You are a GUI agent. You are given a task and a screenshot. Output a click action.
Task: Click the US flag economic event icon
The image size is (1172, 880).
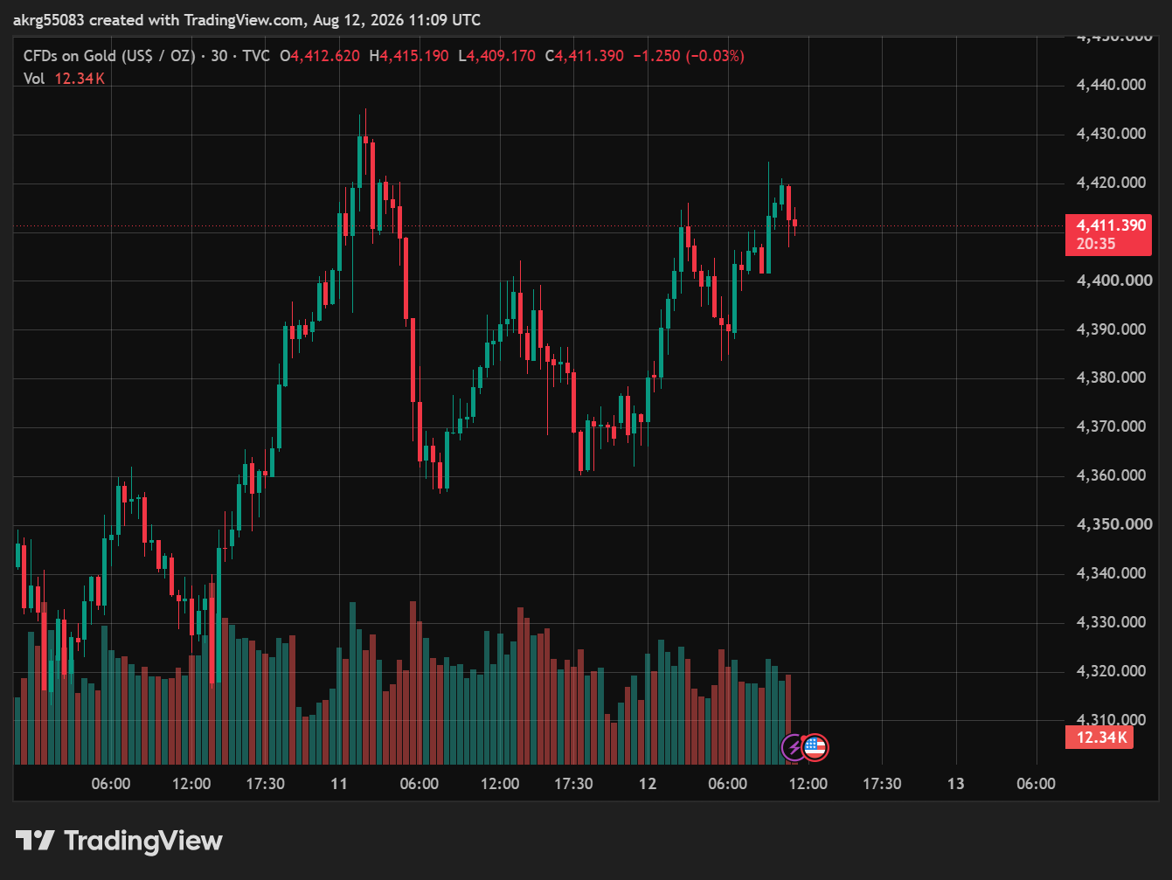click(815, 747)
